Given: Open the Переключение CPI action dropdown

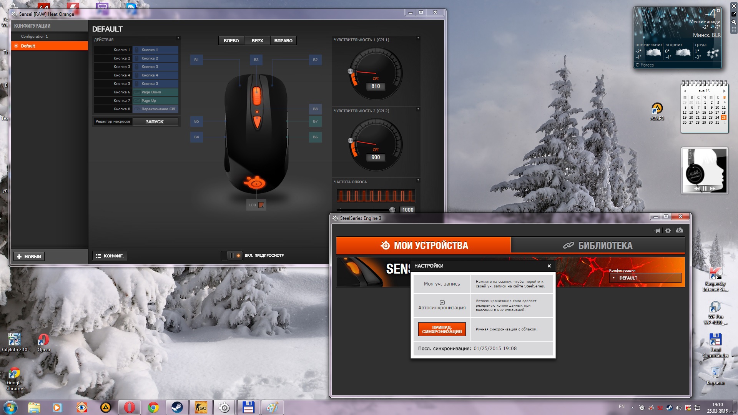Looking at the screenshot, I should click(x=155, y=109).
